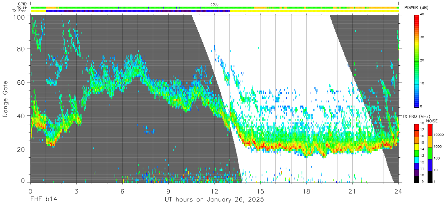Click the Noise status strip at top
Image resolution: width=448 pixels, height=207 pixels.
(x=215, y=7)
